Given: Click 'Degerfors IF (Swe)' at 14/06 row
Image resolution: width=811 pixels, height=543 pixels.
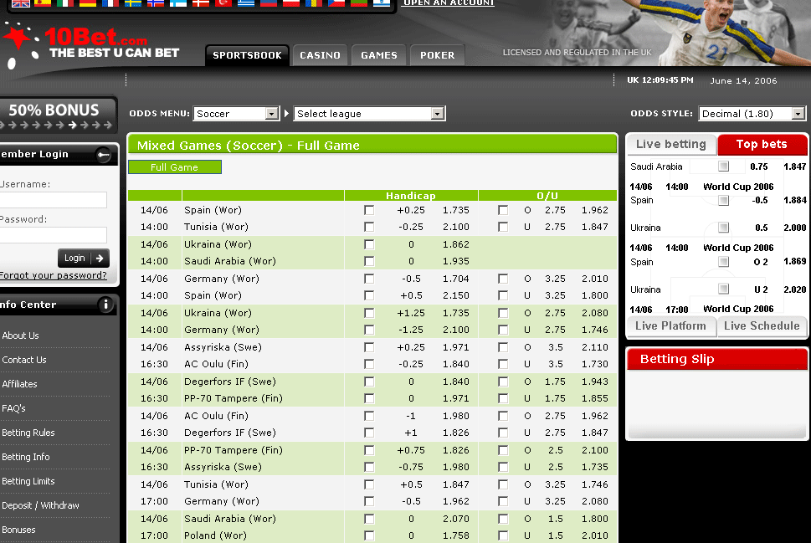Looking at the screenshot, I should point(229,382).
